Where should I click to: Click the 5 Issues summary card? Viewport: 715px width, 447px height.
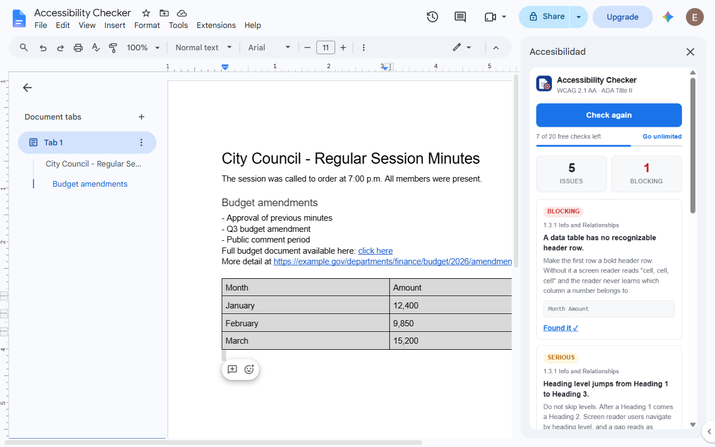(571, 174)
